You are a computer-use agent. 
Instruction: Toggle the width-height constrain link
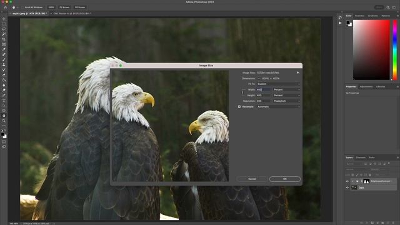tap(242, 92)
